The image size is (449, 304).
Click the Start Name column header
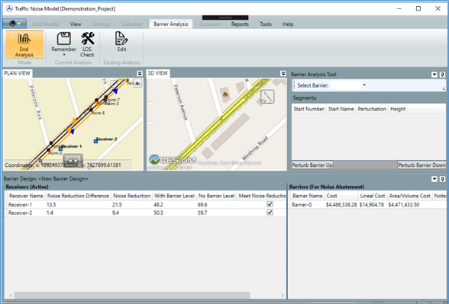point(341,109)
